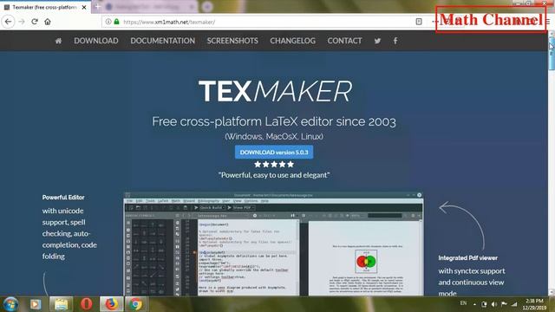Image resolution: width=555 pixels, height=312 pixels.
Task: Open the CHANGELOG navigation link
Action: click(293, 41)
